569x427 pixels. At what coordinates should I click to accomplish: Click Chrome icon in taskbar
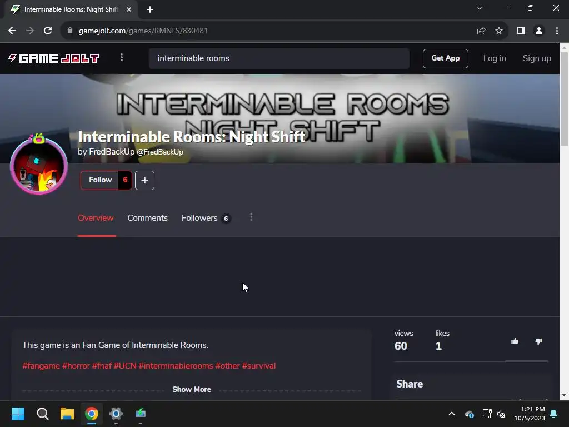click(92, 414)
